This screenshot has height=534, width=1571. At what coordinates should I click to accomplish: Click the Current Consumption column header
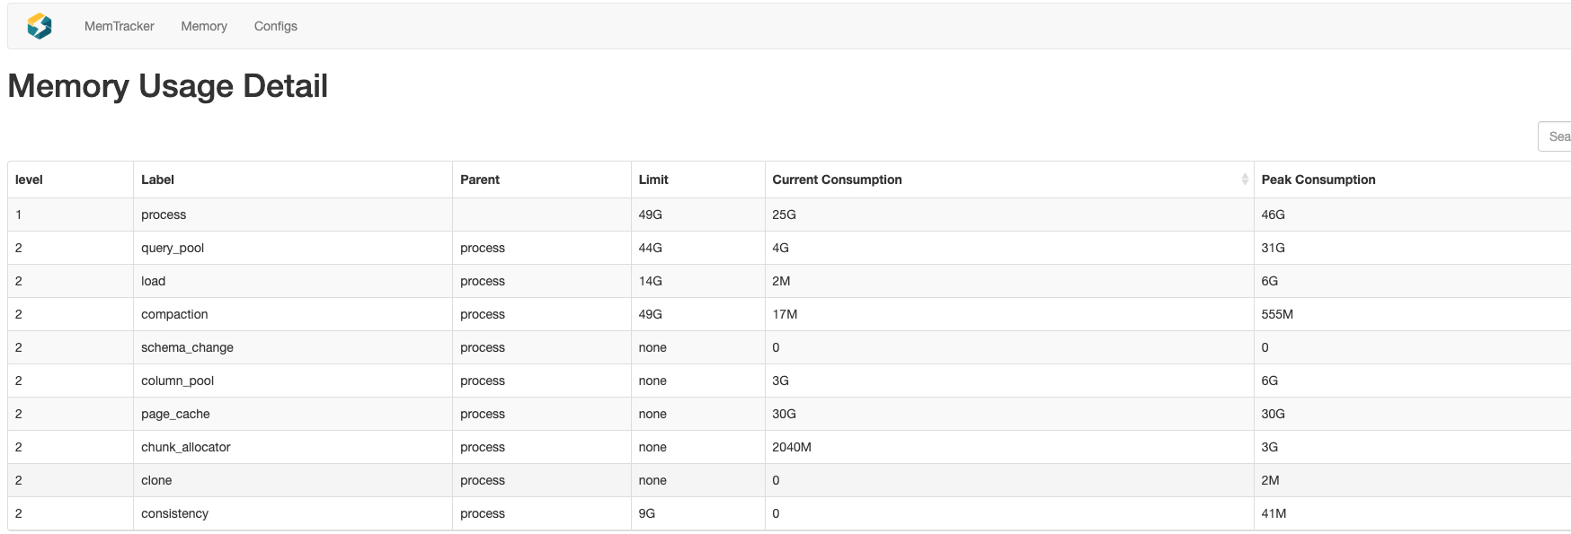(x=837, y=179)
